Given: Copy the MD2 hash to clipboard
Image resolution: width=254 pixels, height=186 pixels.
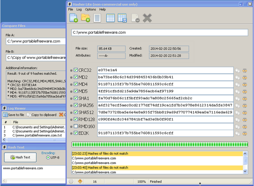Looking at the screenshot, I should (x=237, y=77).
